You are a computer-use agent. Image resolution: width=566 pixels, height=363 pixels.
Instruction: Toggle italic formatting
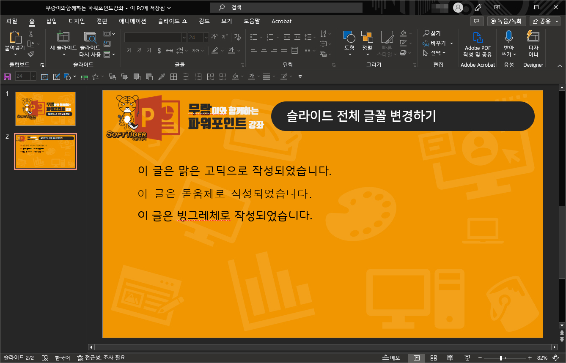point(139,50)
